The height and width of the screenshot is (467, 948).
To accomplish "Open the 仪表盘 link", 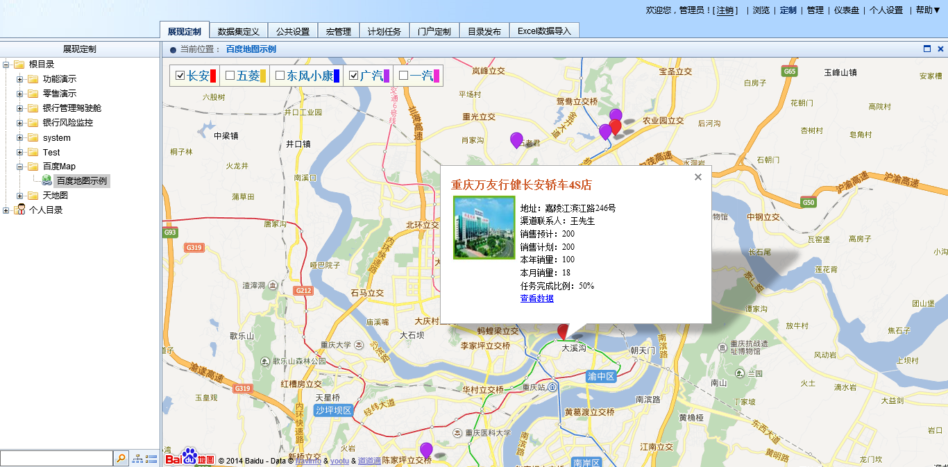I will click(x=847, y=10).
